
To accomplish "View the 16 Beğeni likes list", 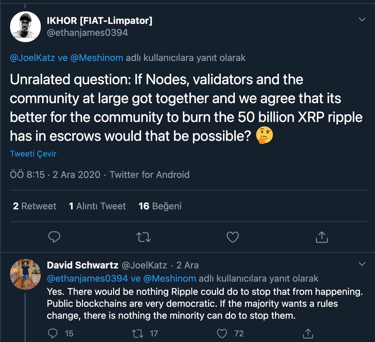I will (160, 206).
